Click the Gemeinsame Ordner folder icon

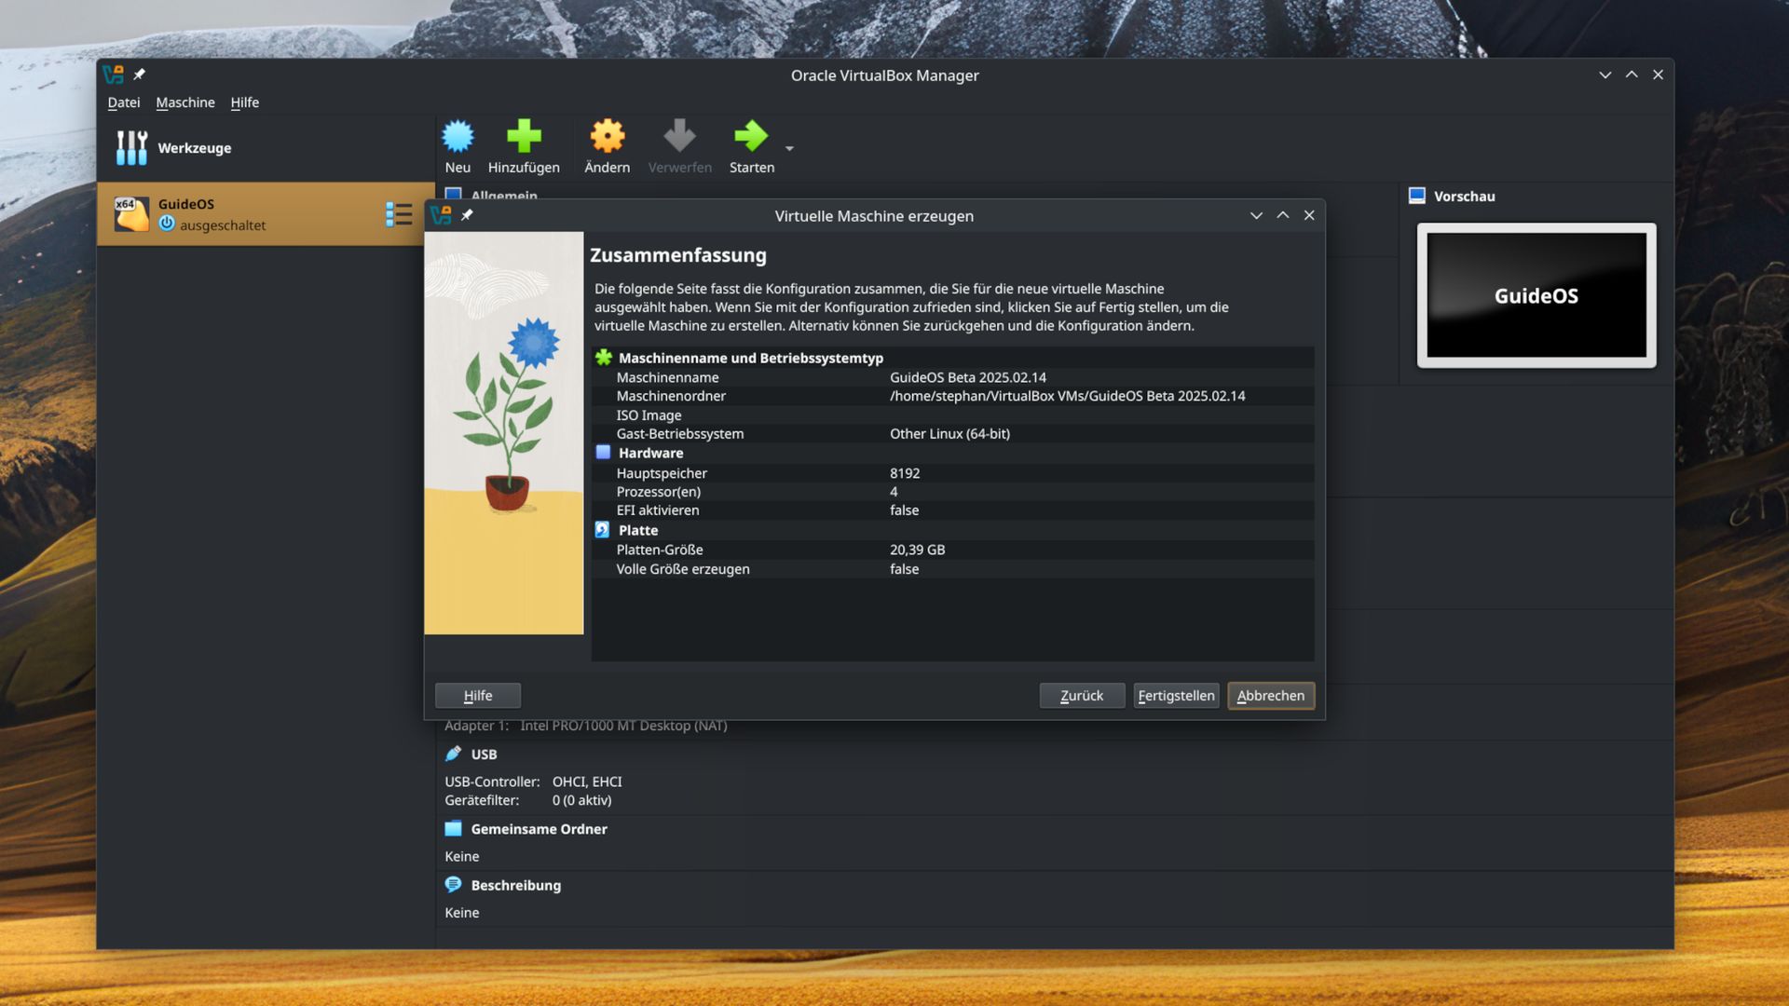(x=453, y=828)
